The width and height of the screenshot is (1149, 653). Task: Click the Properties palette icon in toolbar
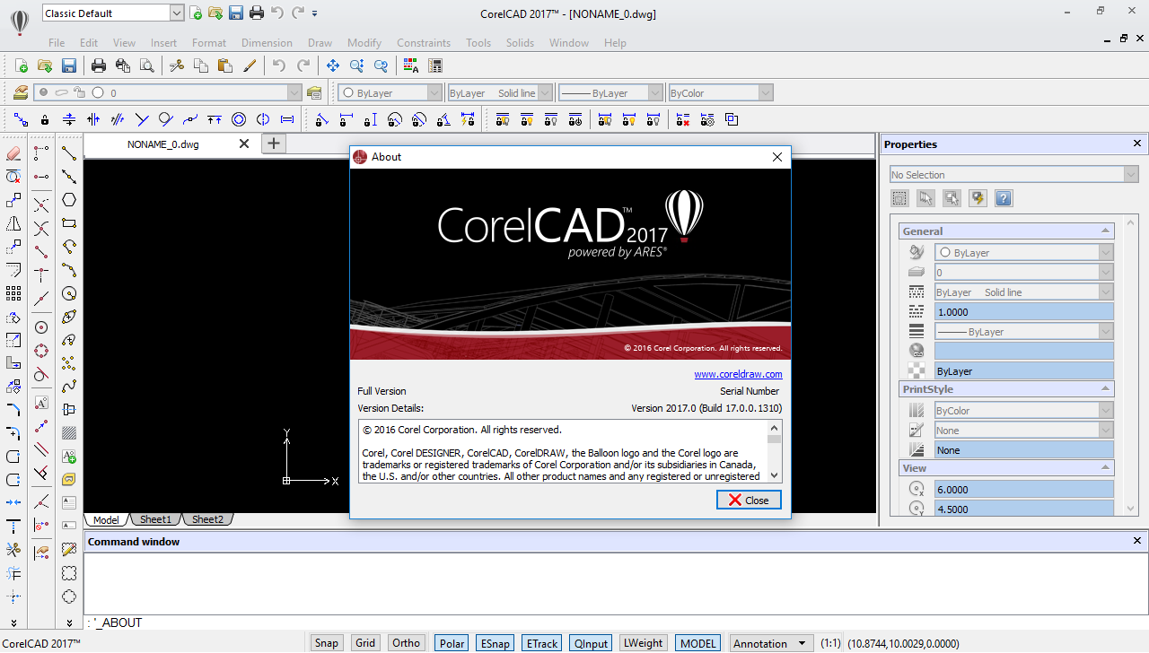[435, 65]
